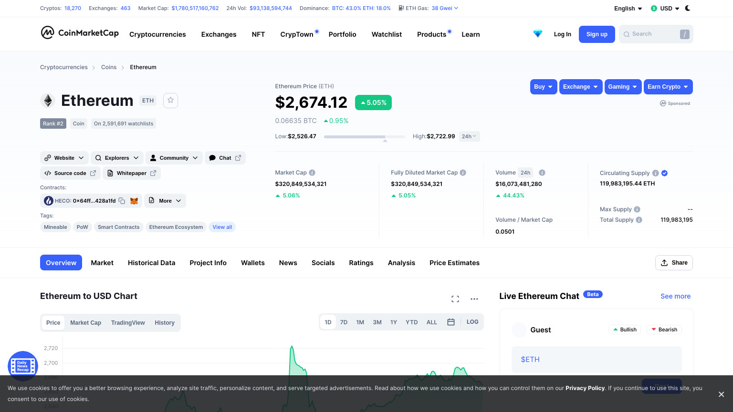
Task: Click See more chat link
Action: (x=675, y=296)
